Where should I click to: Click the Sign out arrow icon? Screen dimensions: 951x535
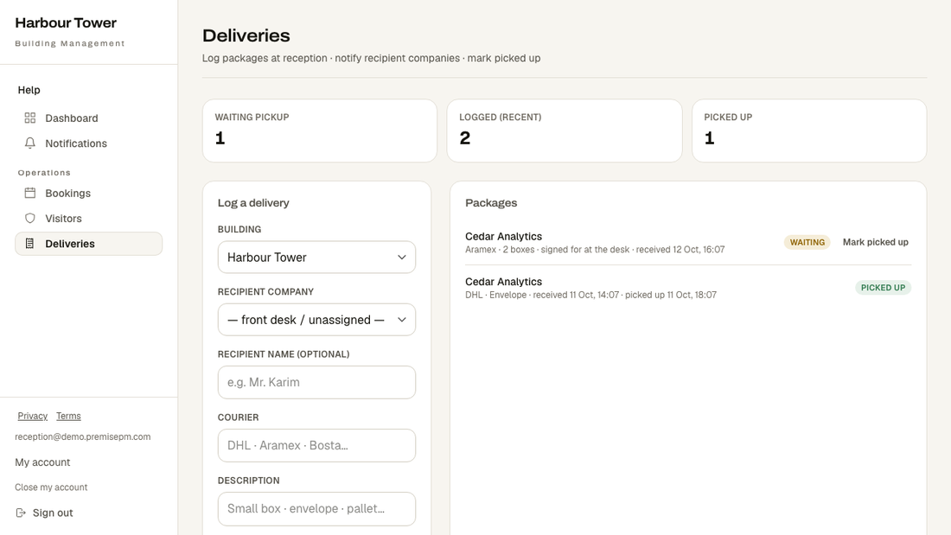(x=21, y=513)
